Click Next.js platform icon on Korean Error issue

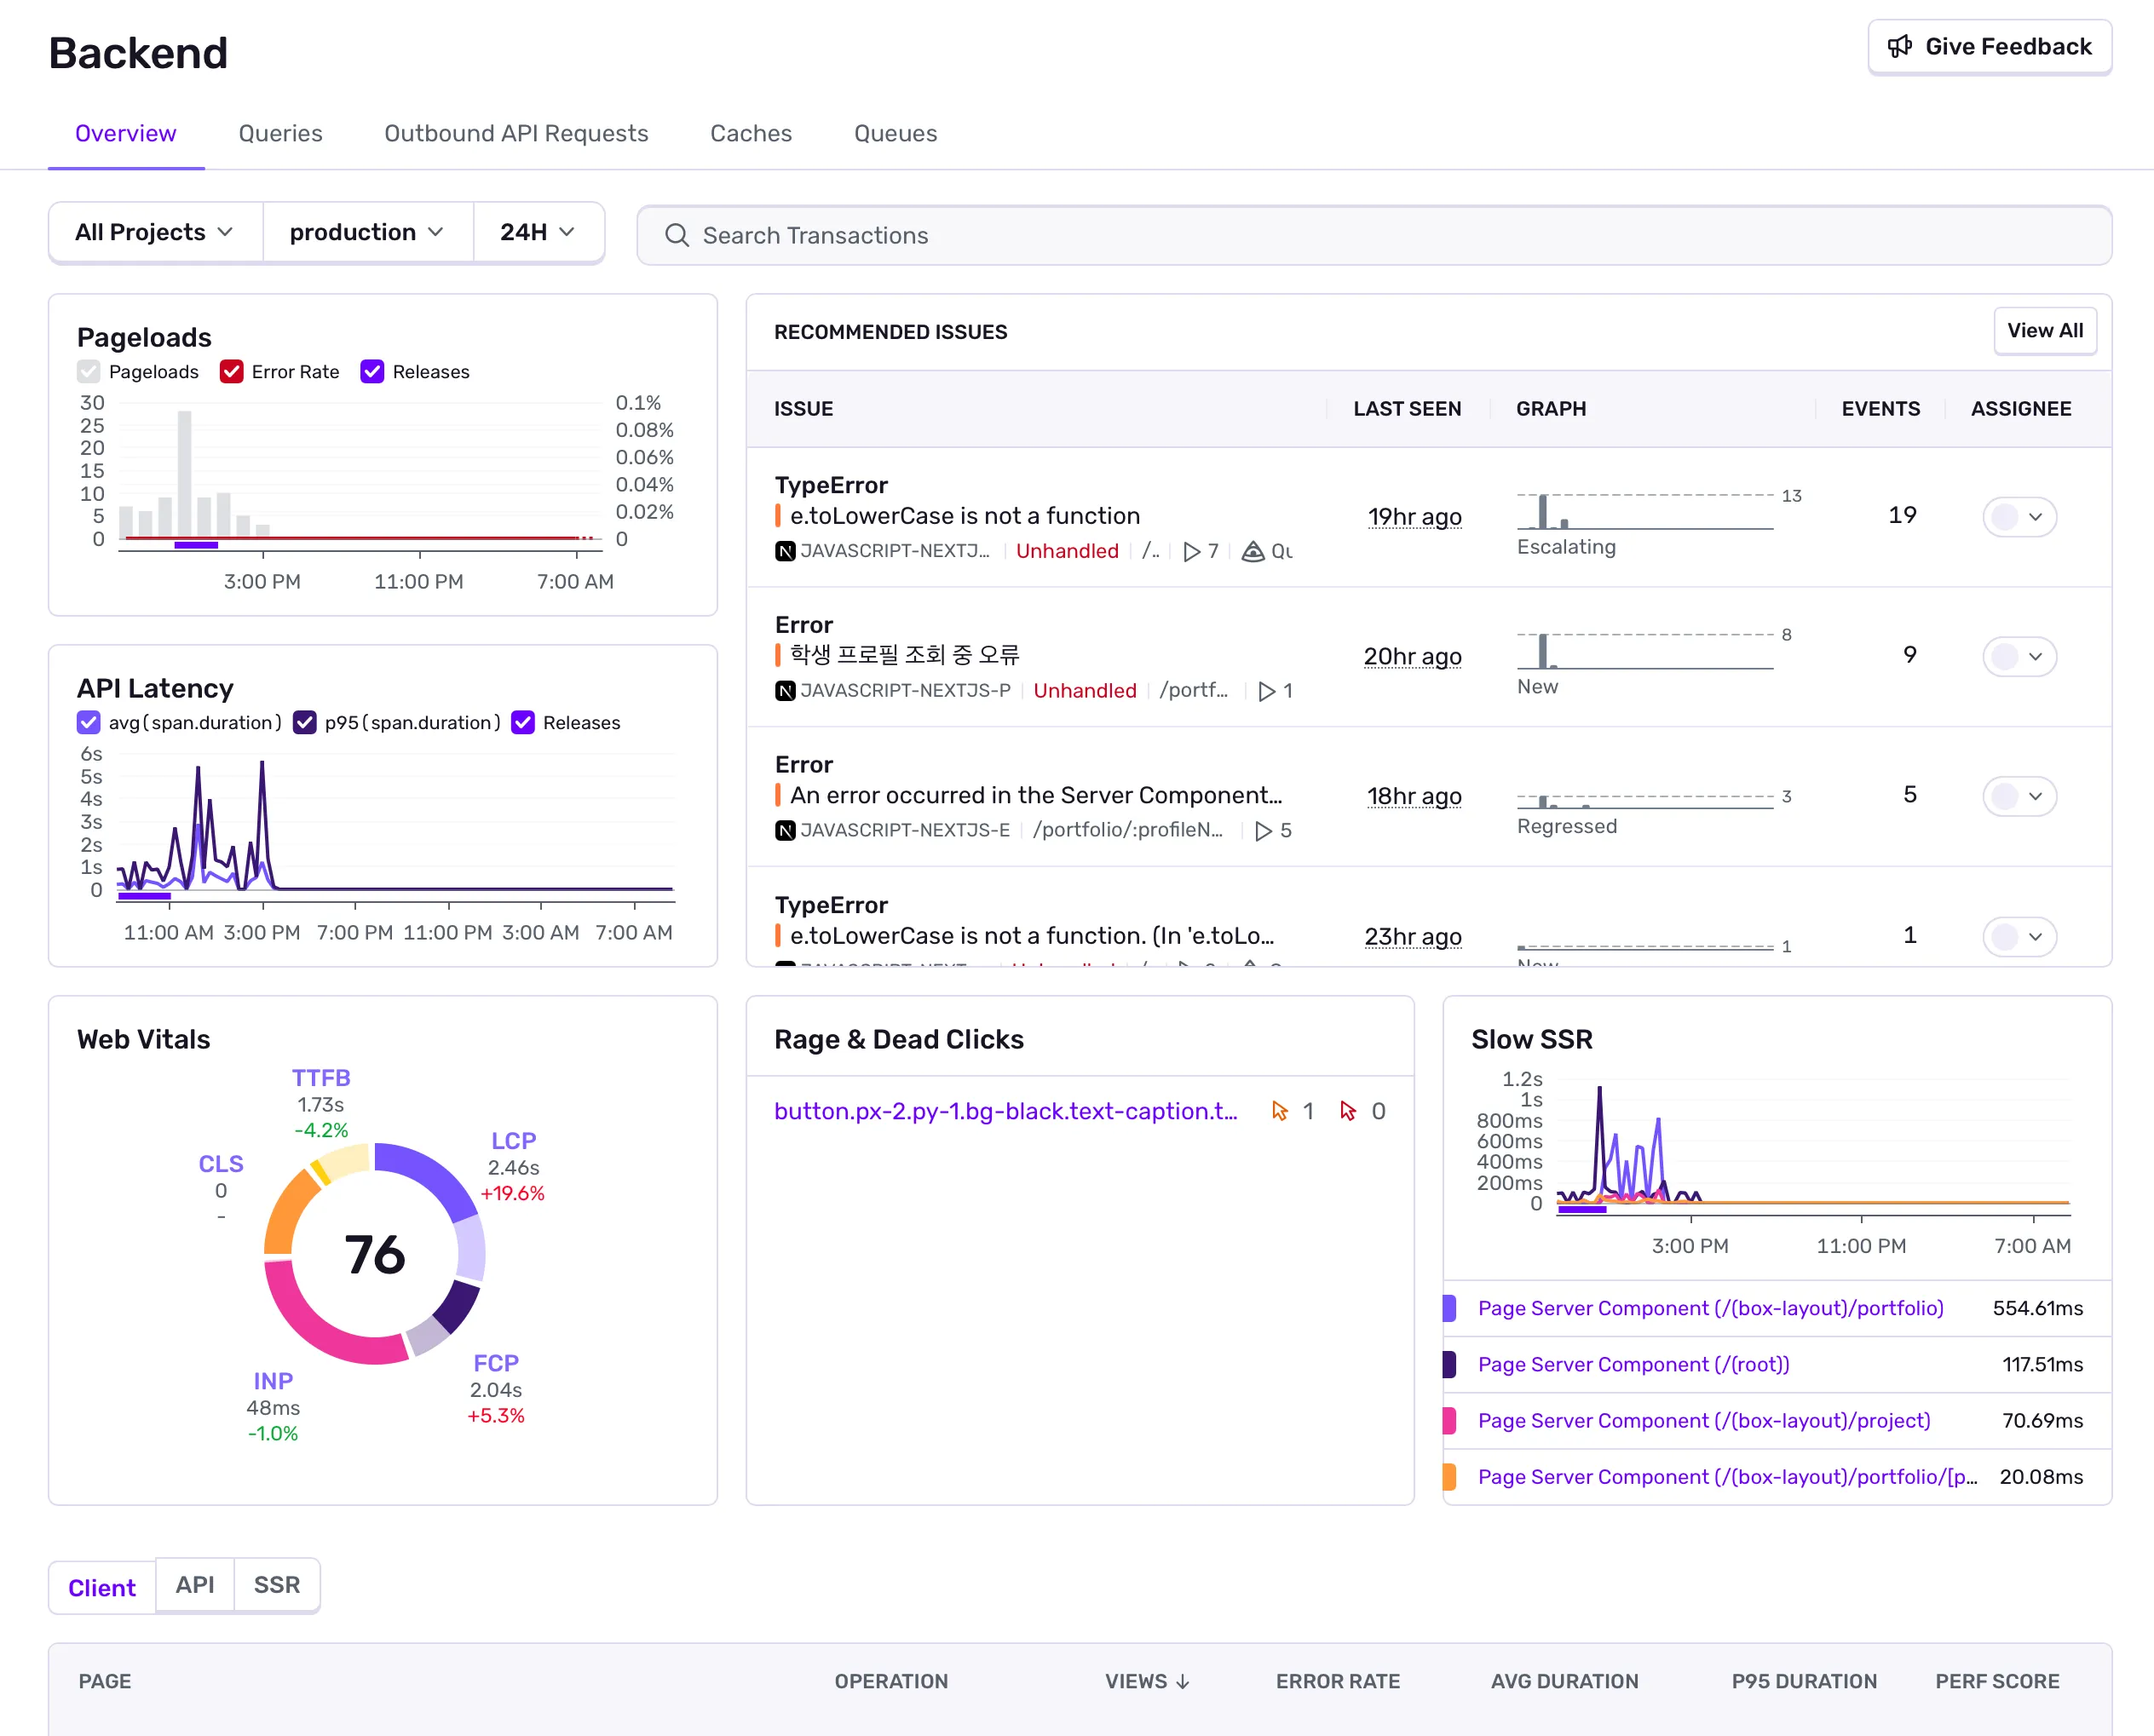pyautogui.click(x=785, y=691)
